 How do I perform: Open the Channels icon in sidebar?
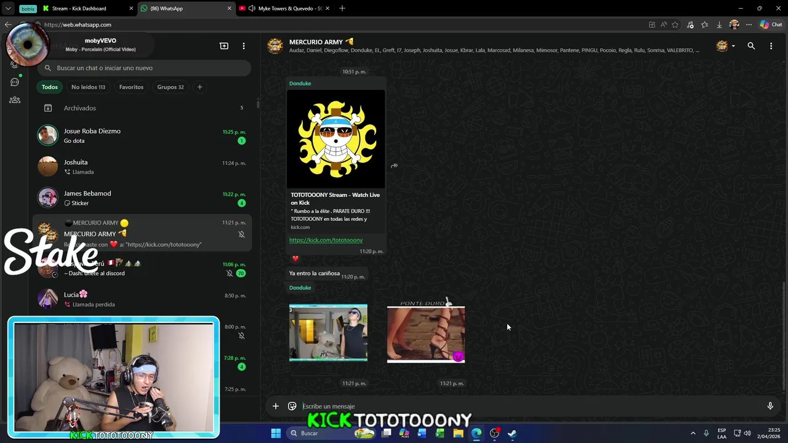[15, 82]
